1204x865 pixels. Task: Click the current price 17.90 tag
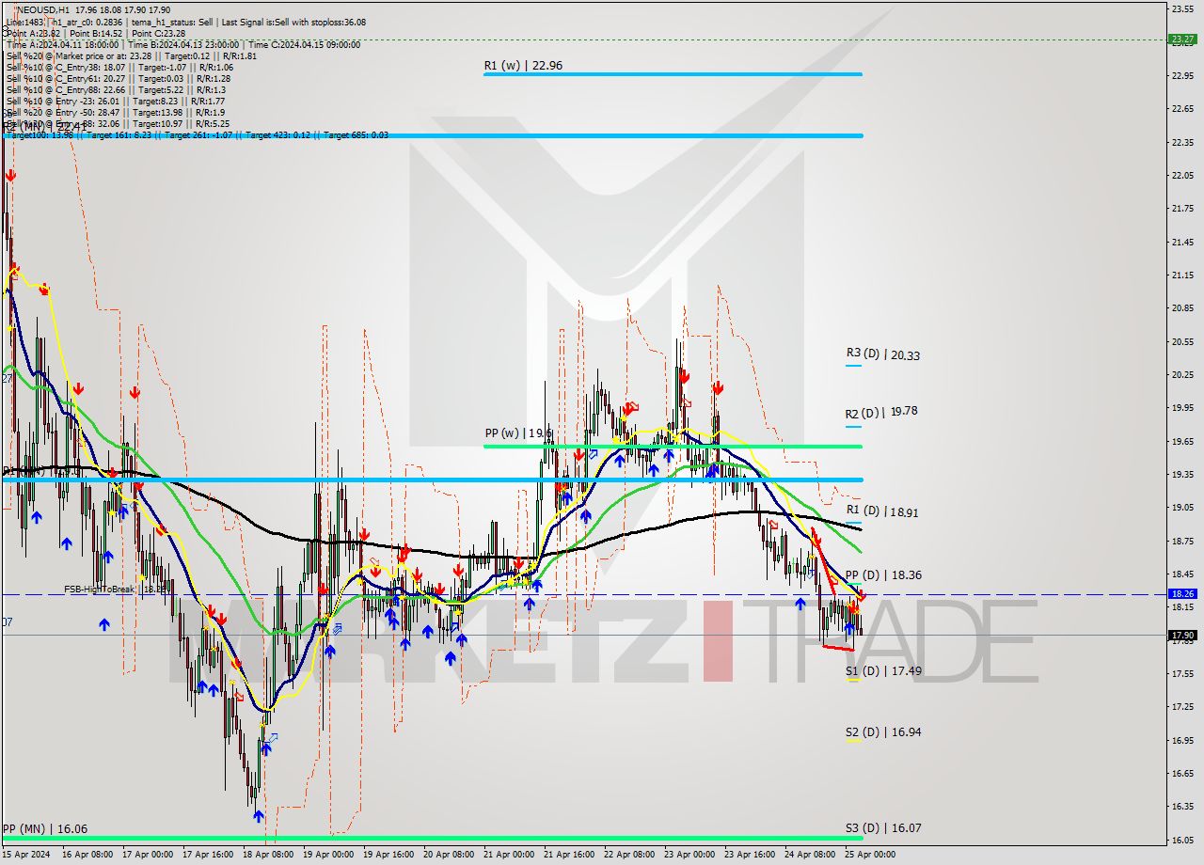pos(1181,635)
